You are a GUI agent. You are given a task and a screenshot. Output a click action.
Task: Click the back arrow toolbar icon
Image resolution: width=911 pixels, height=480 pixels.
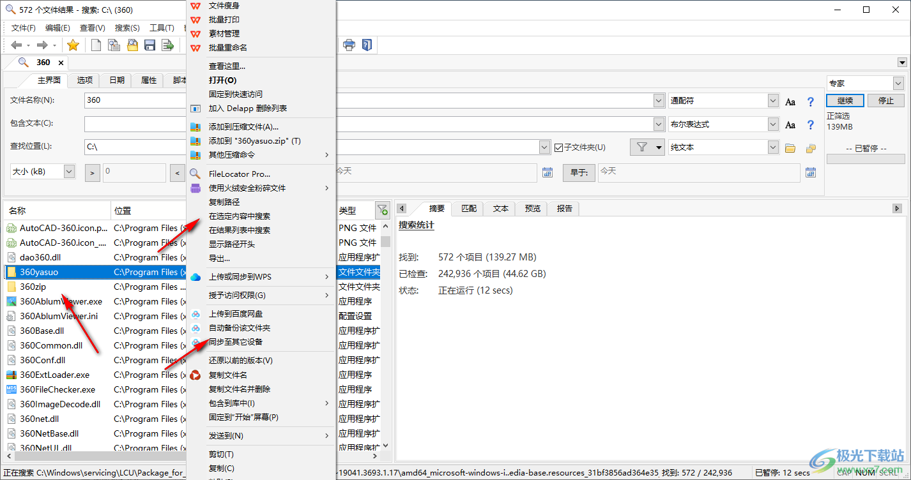pos(17,45)
